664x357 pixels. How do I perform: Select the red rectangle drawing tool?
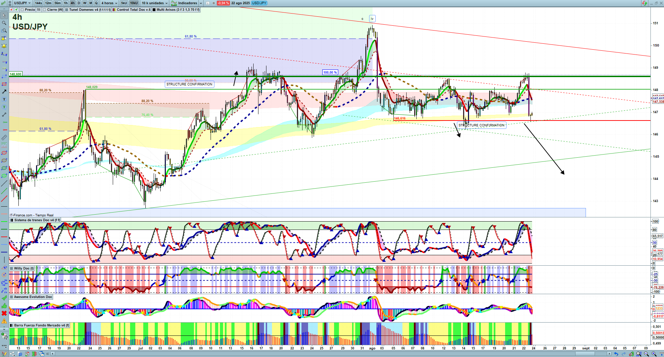click(4, 84)
